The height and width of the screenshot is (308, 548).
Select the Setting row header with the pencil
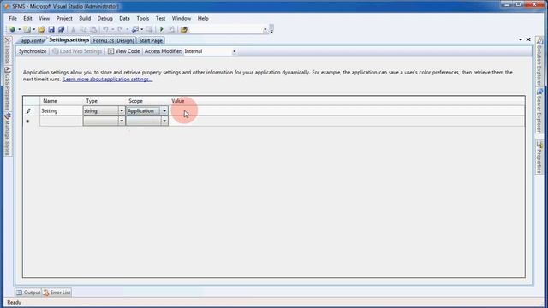click(32, 110)
